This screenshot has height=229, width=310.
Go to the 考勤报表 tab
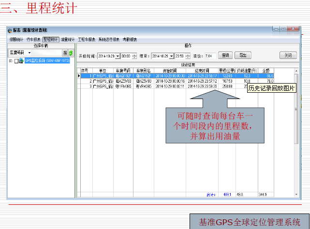click(x=129, y=39)
